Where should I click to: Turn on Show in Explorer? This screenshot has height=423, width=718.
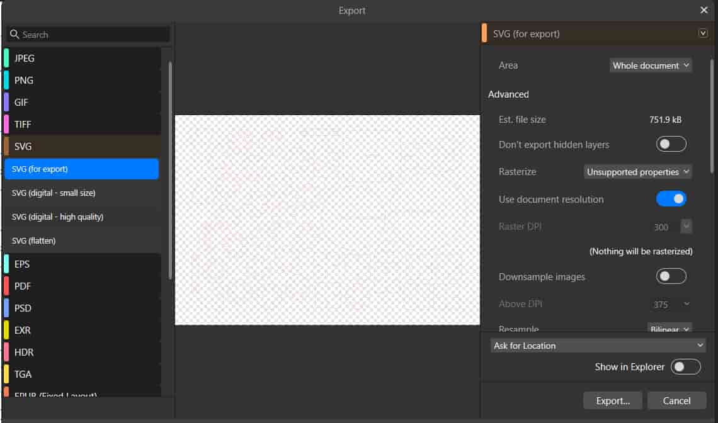point(685,367)
